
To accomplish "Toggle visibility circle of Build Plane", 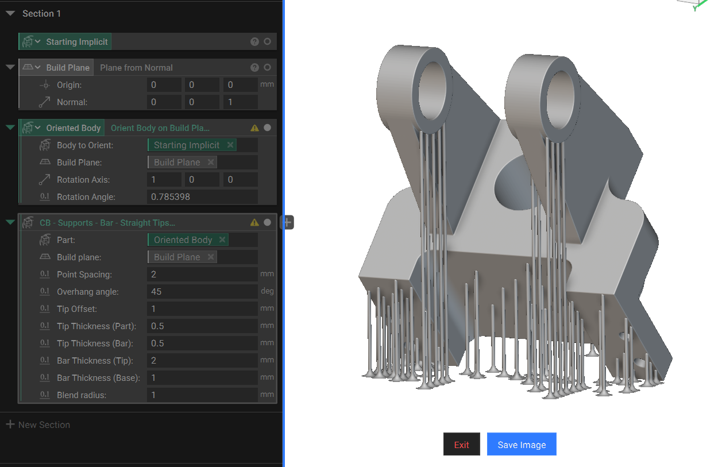I will click(267, 67).
